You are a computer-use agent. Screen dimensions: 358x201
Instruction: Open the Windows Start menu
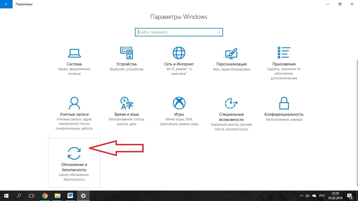point(6,196)
